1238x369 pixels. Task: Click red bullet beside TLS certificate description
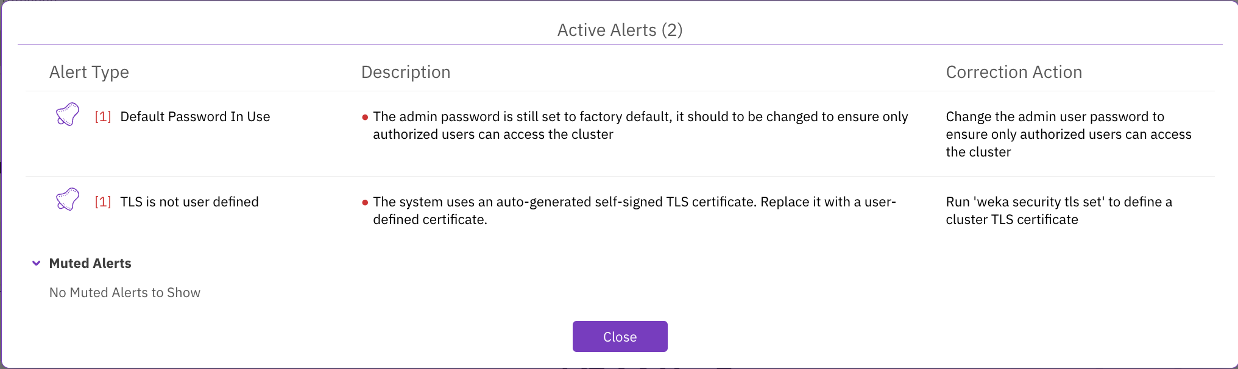point(365,202)
